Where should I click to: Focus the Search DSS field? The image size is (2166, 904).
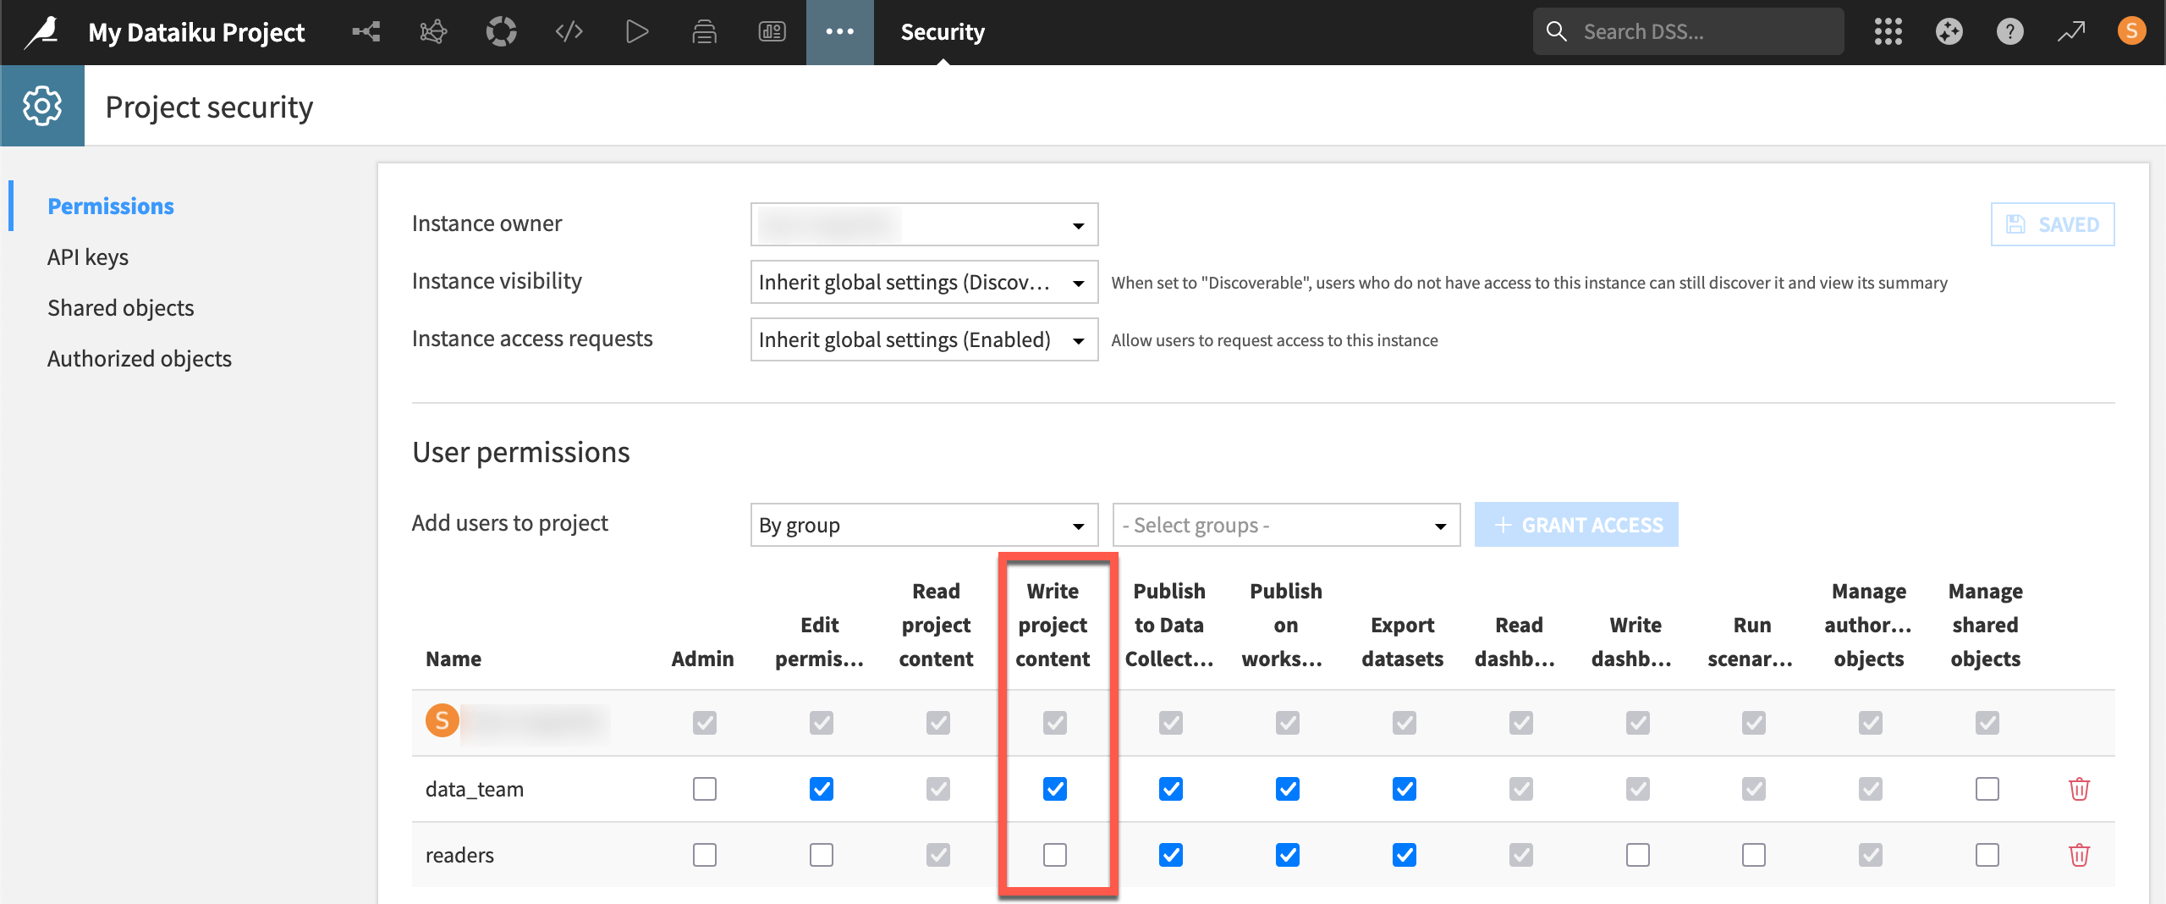[1688, 31]
